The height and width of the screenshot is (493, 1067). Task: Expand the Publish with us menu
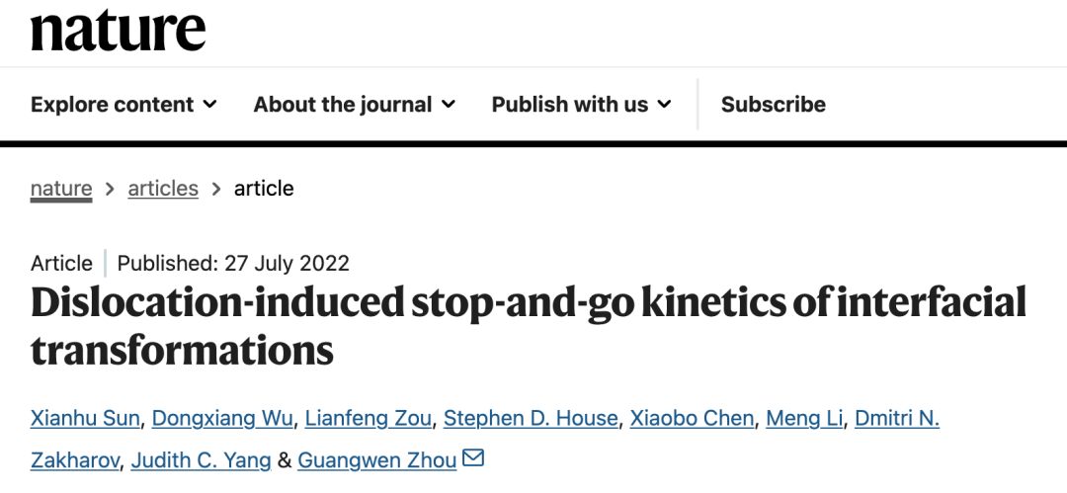581,105
